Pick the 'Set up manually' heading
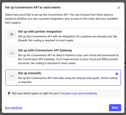 click(30, 73)
